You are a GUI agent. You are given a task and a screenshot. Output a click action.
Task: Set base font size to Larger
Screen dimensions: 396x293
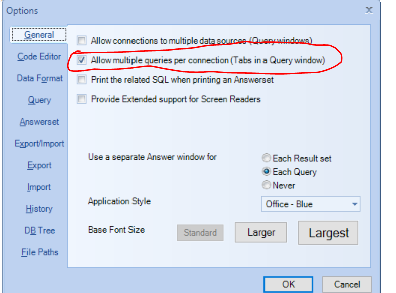pos(261,233)
